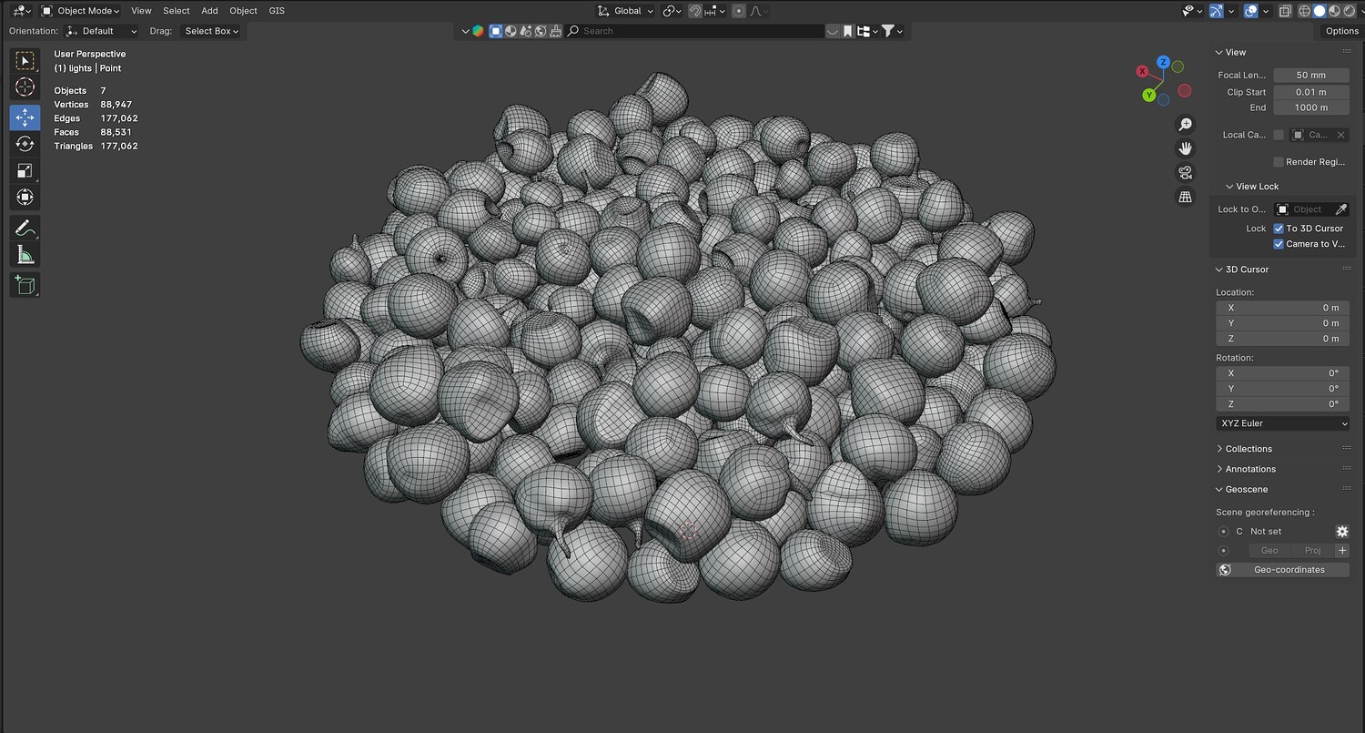
Task: Click the Proj button
Action: click(x=1312, y=551)
